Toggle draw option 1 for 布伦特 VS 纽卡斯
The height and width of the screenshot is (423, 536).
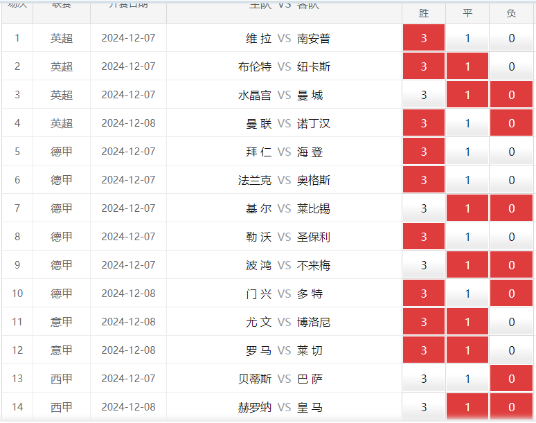pos(467,66)
